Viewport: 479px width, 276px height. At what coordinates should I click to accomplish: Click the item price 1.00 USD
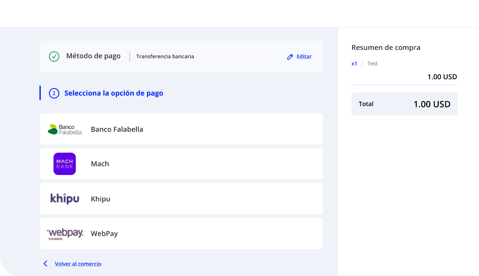[442, 77]
